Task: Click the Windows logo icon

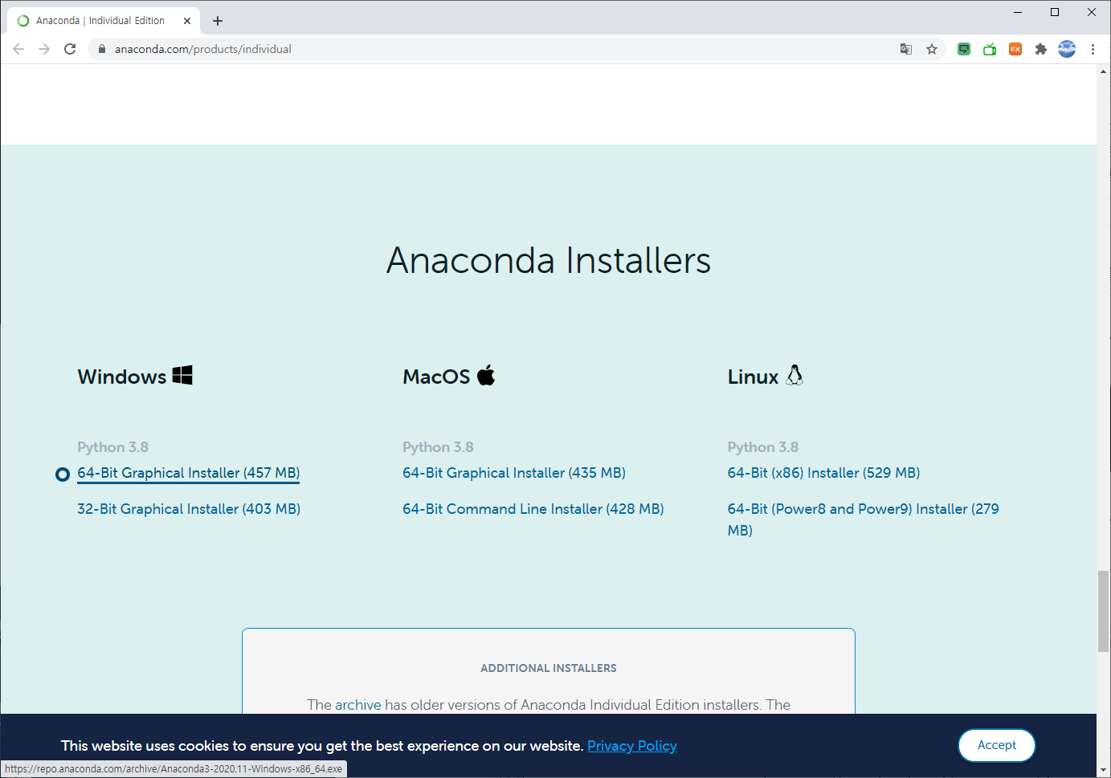Action: tap(182, 375)
